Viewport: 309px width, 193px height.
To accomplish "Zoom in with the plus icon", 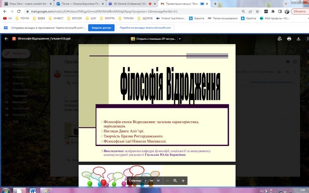I will tap(183, 181).
